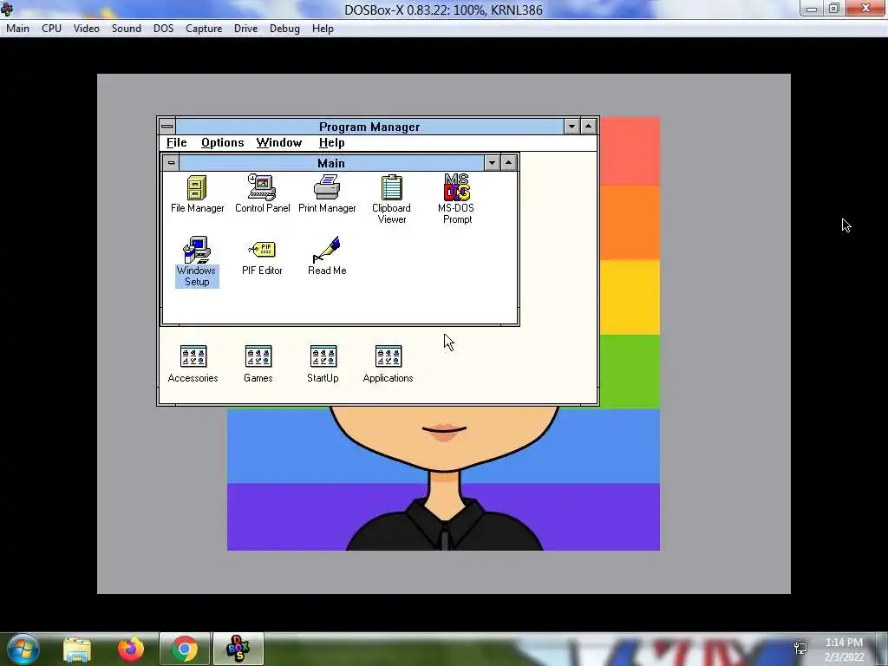Image resolution: width=888 pixels, height=666 pixels.
Task: Maximize the Main group window
Action: [508, 163]
